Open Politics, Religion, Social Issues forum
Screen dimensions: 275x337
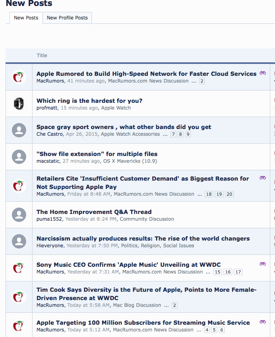pos(157,246)
